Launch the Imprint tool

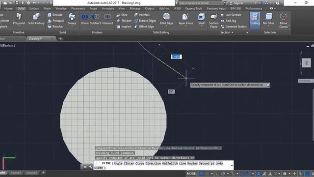(x=124, y=27)
